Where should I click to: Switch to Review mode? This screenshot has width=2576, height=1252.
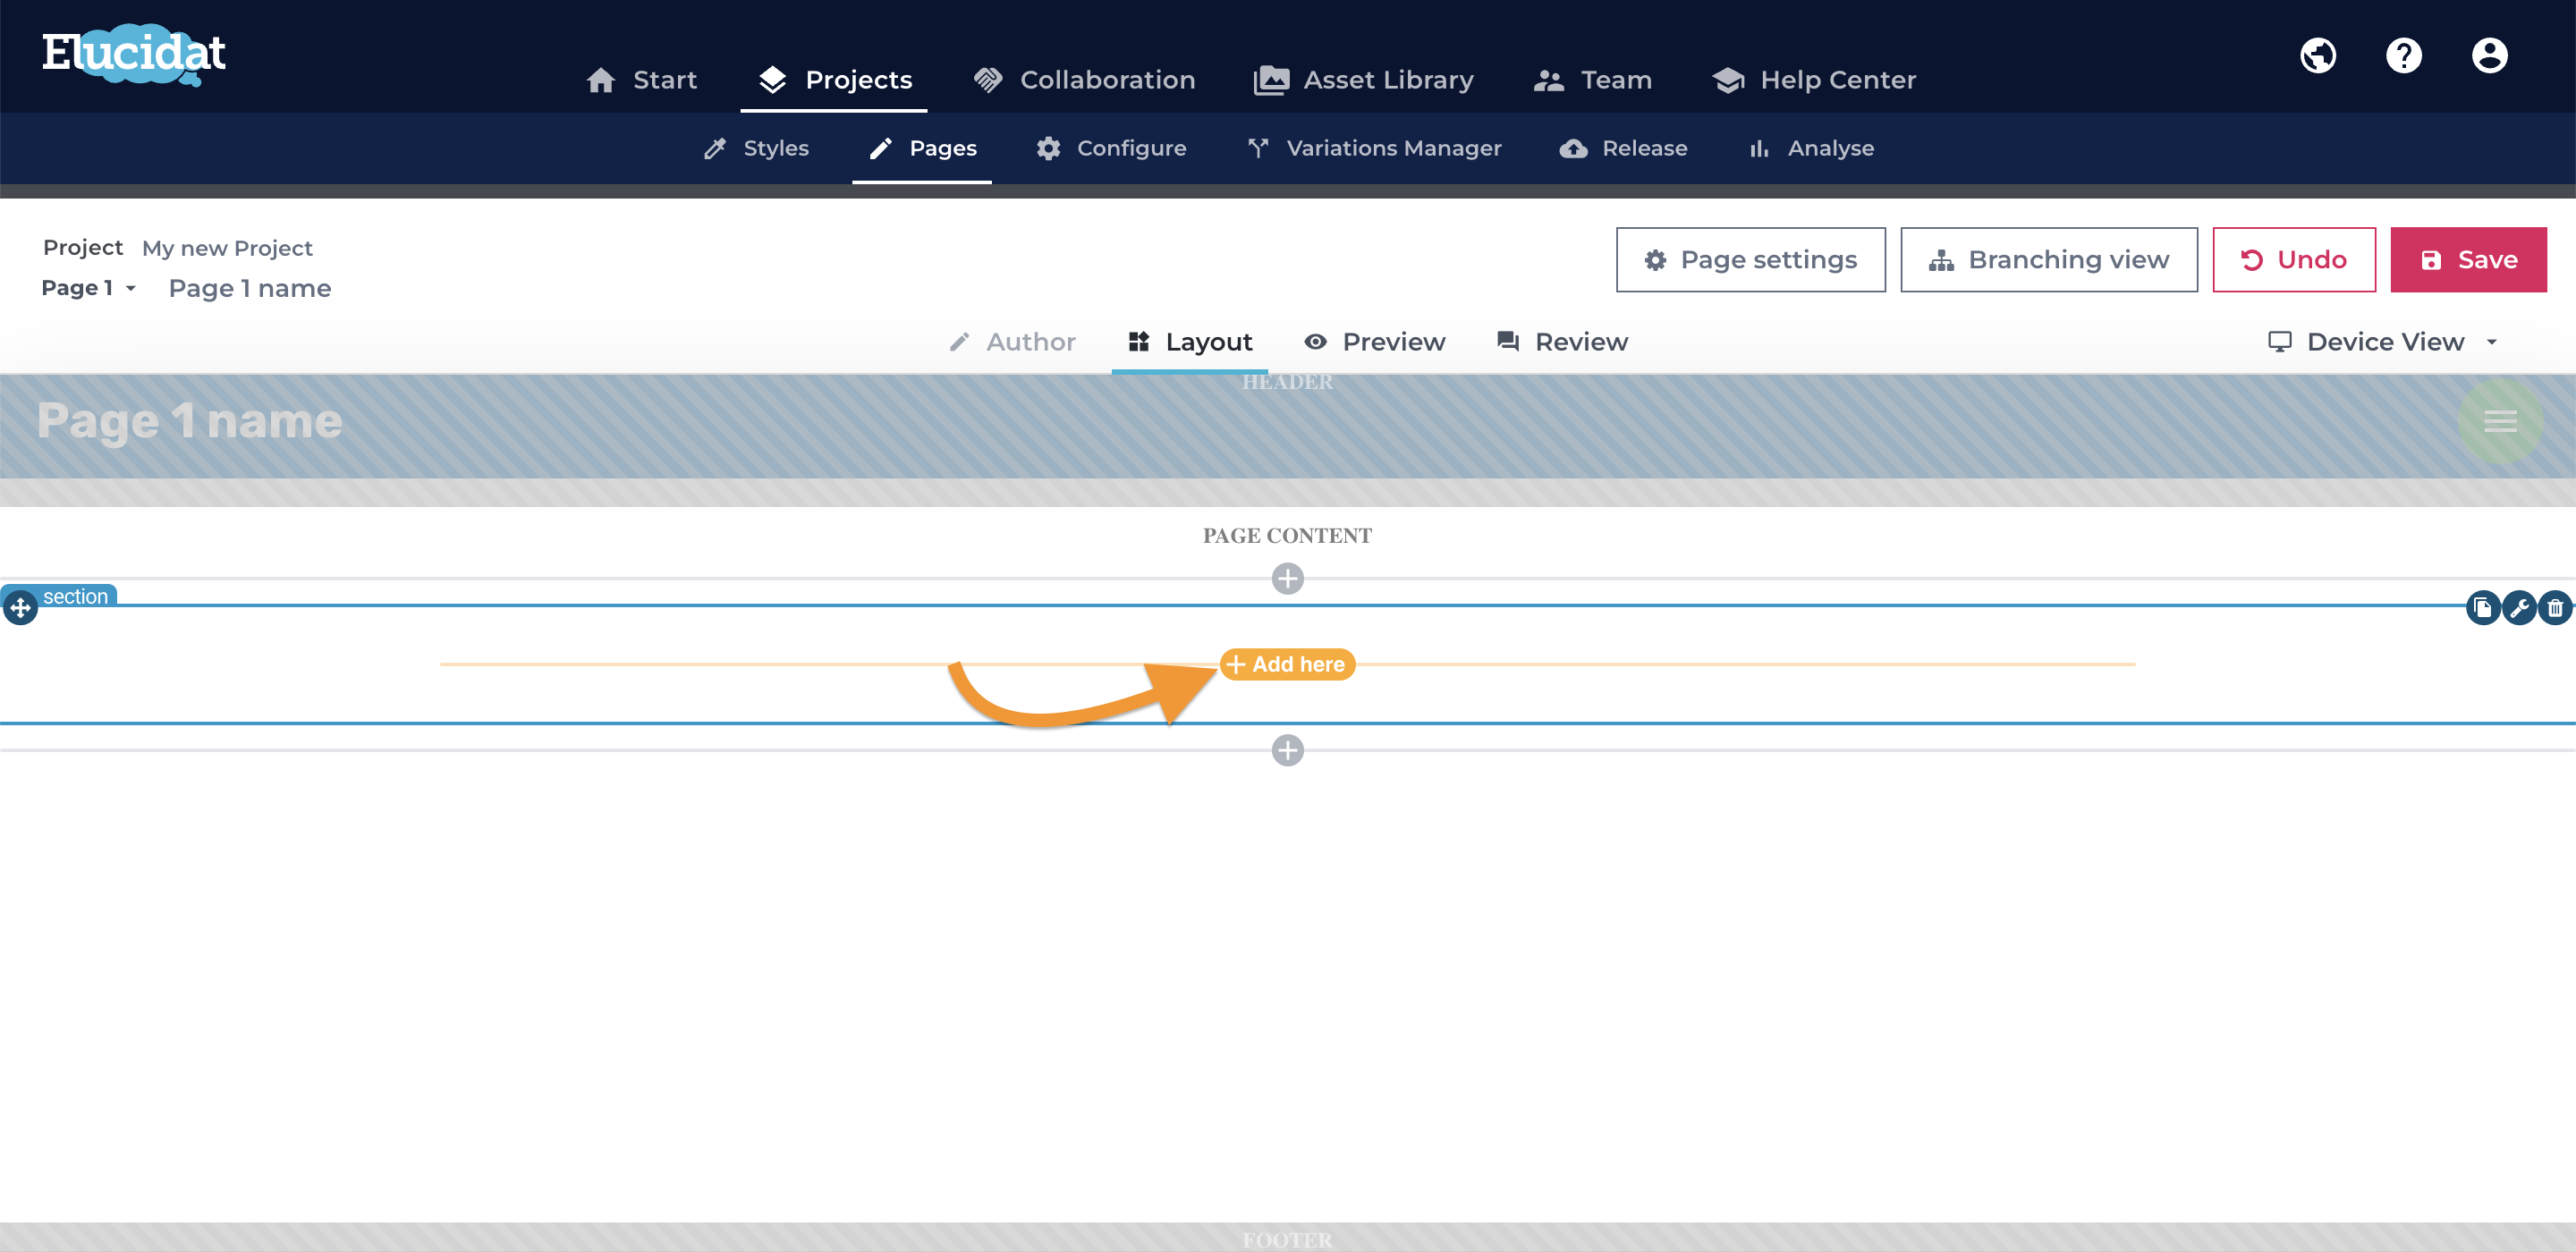1562,342
